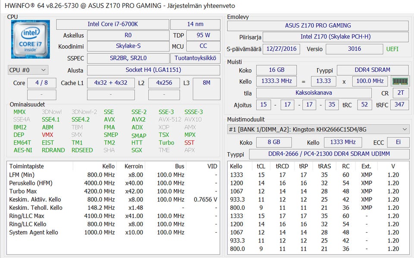Viewport: 414px width, 258px height.
Task: Click the AVX2 feature flag
Action: point(138,120)
